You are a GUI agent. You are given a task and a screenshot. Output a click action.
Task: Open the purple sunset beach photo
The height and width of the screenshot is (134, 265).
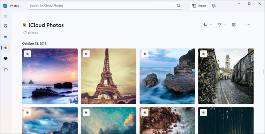point(50,76)
